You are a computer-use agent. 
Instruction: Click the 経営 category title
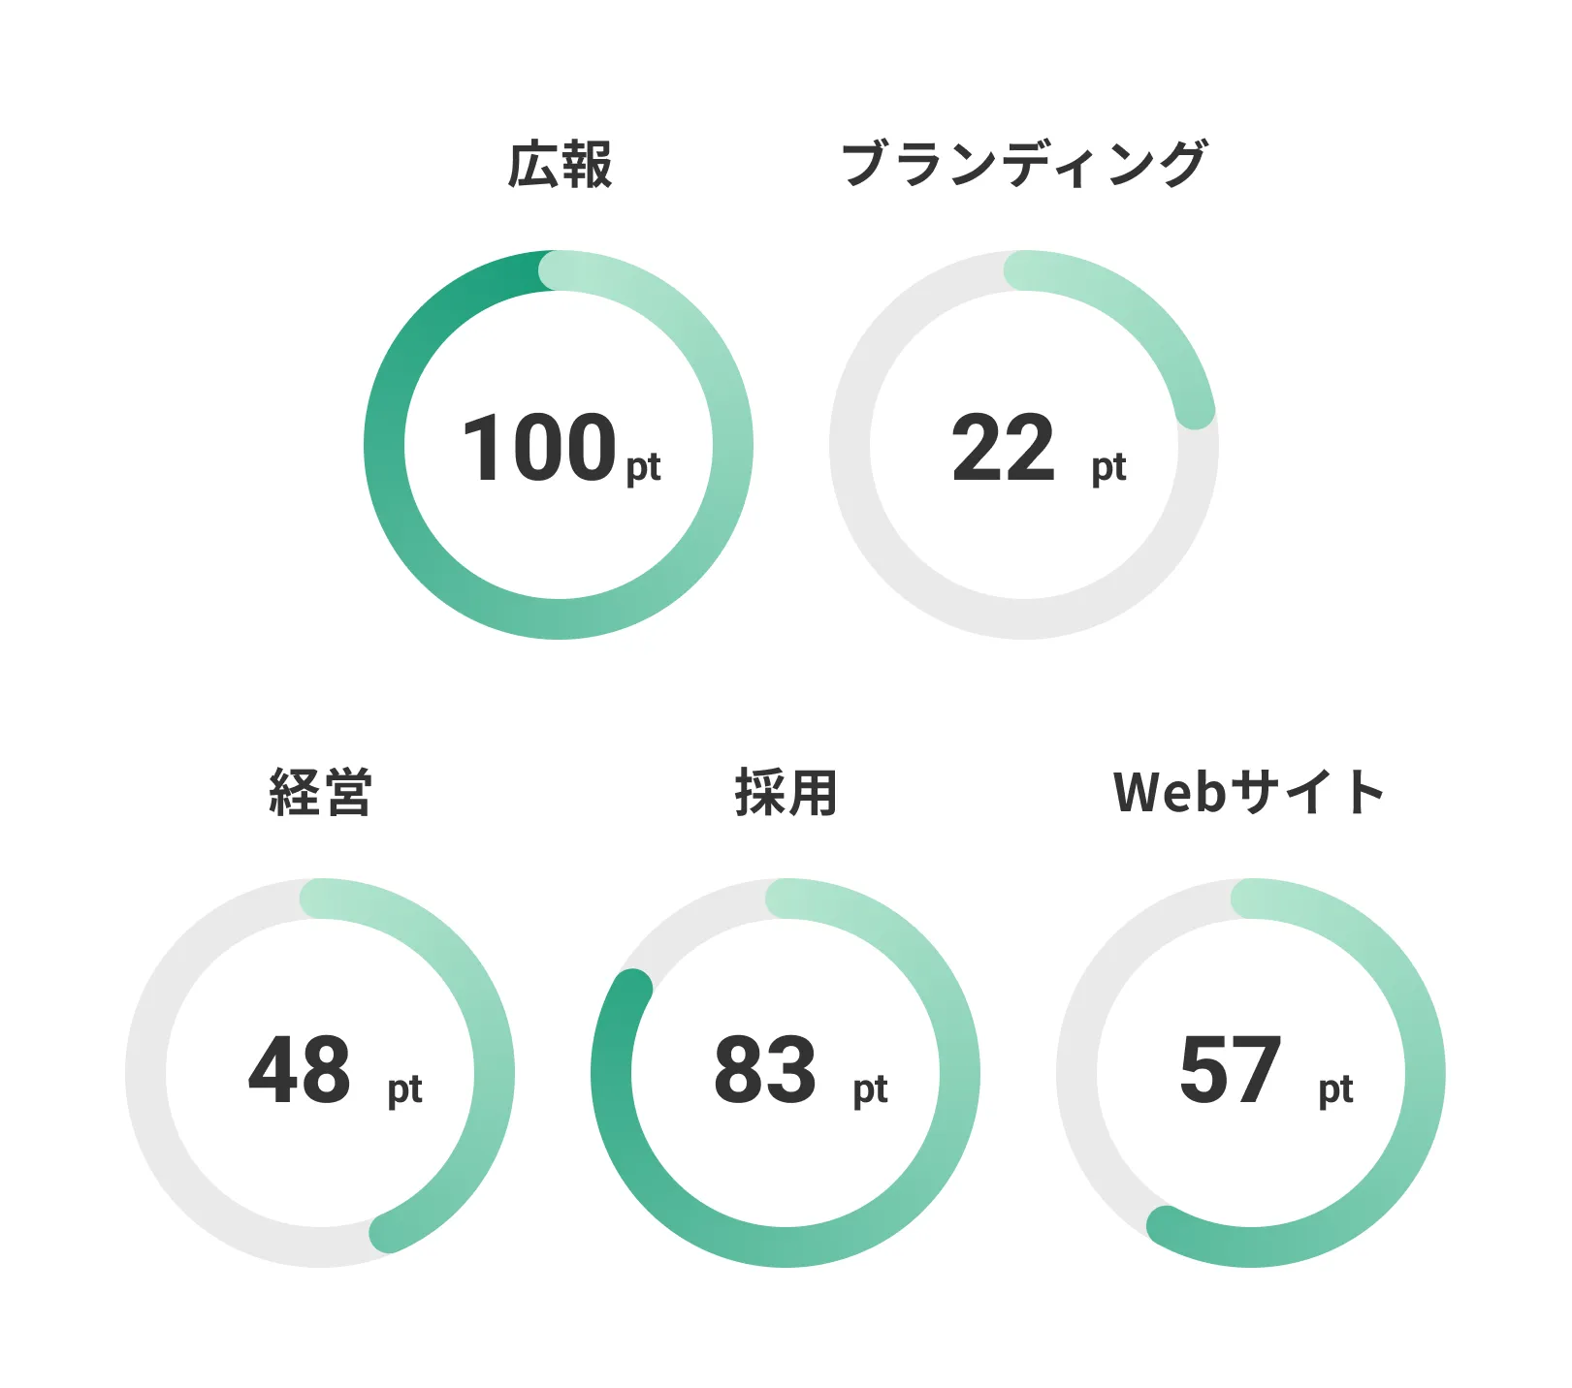click(320, 792)
